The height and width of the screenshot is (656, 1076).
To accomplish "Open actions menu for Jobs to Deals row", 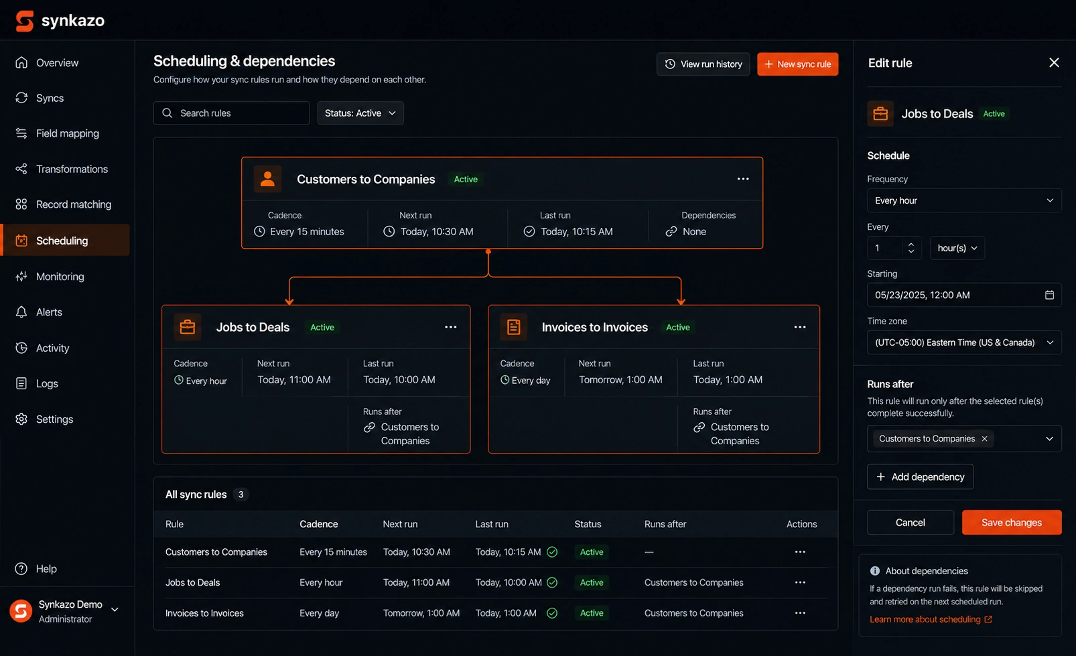I will (x=800, y=582).
